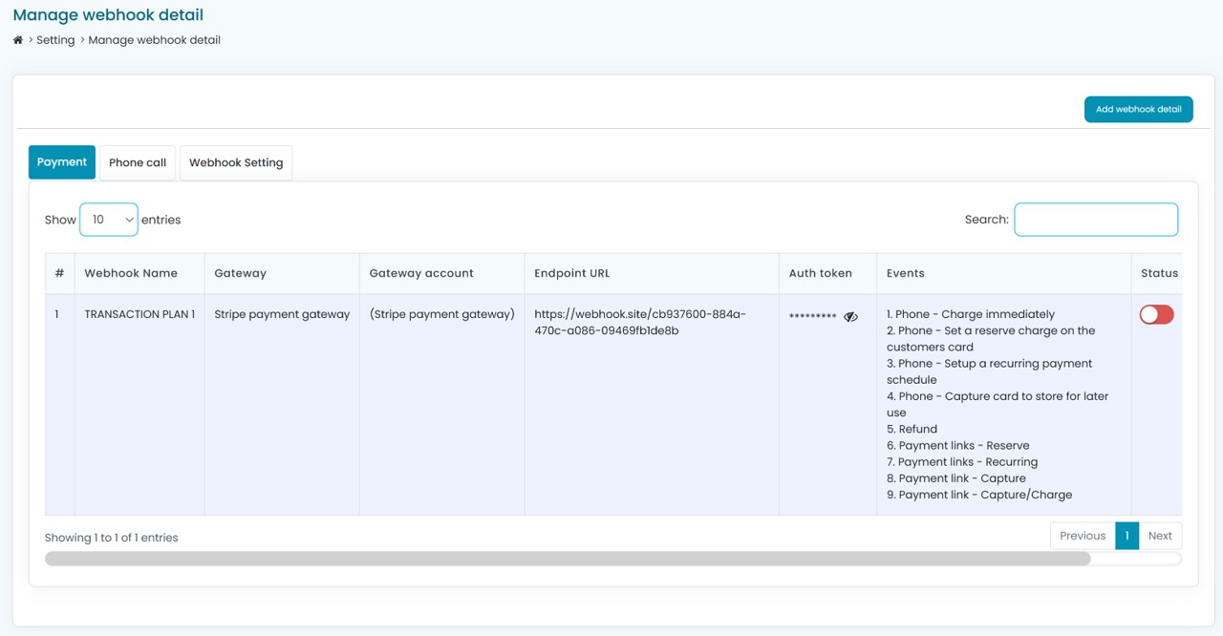The width and height of the screenshot is (1223, 636).
Task: Click the Events column header
Action: [905, 273]
